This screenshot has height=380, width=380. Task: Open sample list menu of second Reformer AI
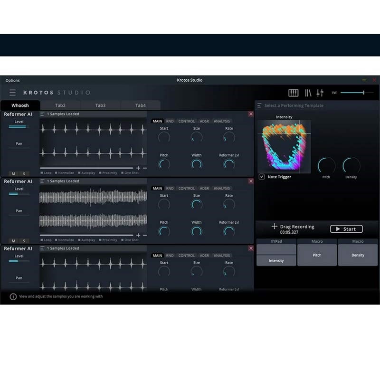tap(42, 181)
